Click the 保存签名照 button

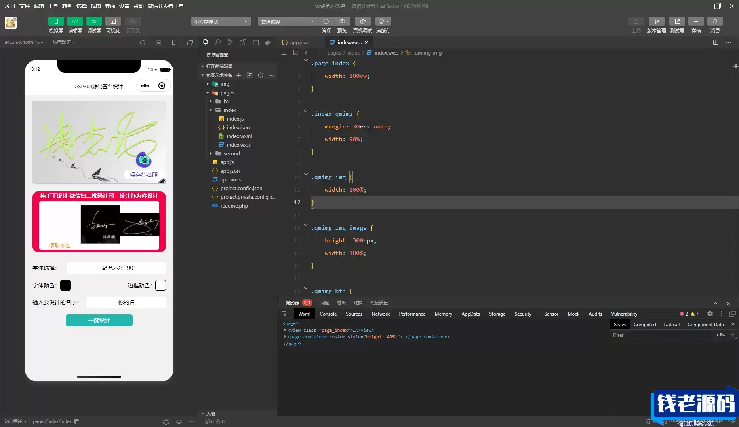pyautogui.click(x=144, y=175)
